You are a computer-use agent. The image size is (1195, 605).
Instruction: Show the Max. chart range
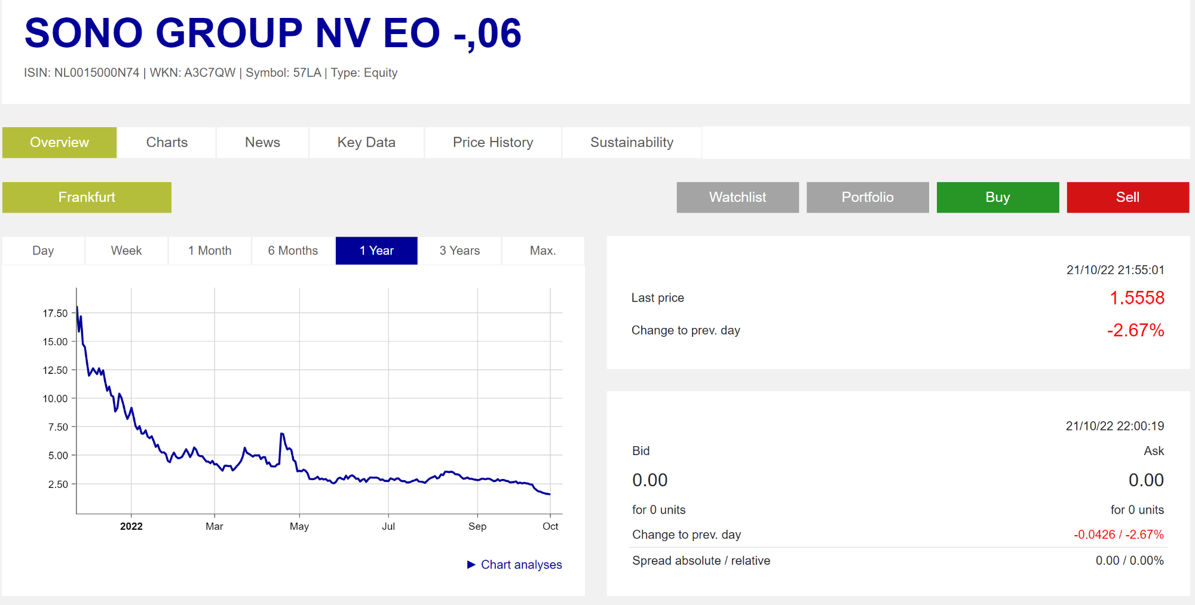pyautogui.click(x=543, y=251)
